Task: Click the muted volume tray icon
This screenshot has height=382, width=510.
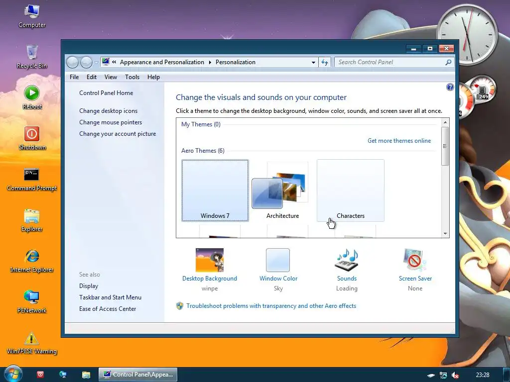Action: click(455, 375)
